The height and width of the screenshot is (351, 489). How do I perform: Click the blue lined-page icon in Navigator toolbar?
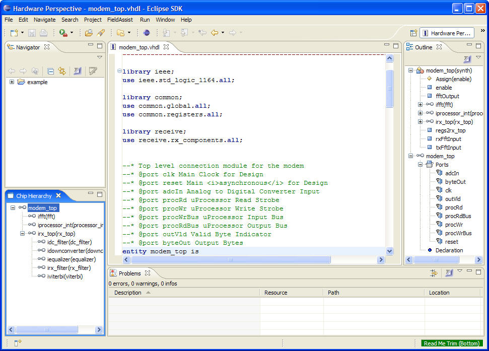(78, 71)
